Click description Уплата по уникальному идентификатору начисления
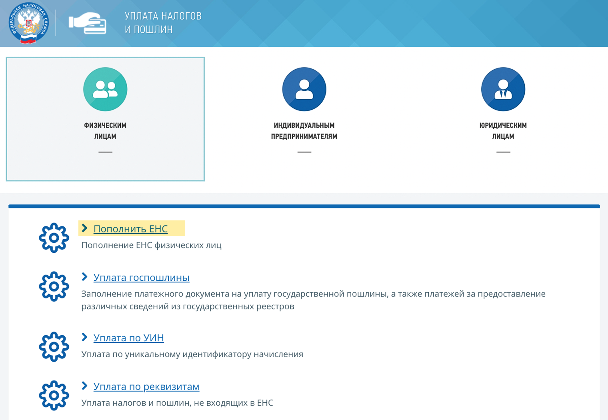 pyautogui.click(x=192, y=354)
